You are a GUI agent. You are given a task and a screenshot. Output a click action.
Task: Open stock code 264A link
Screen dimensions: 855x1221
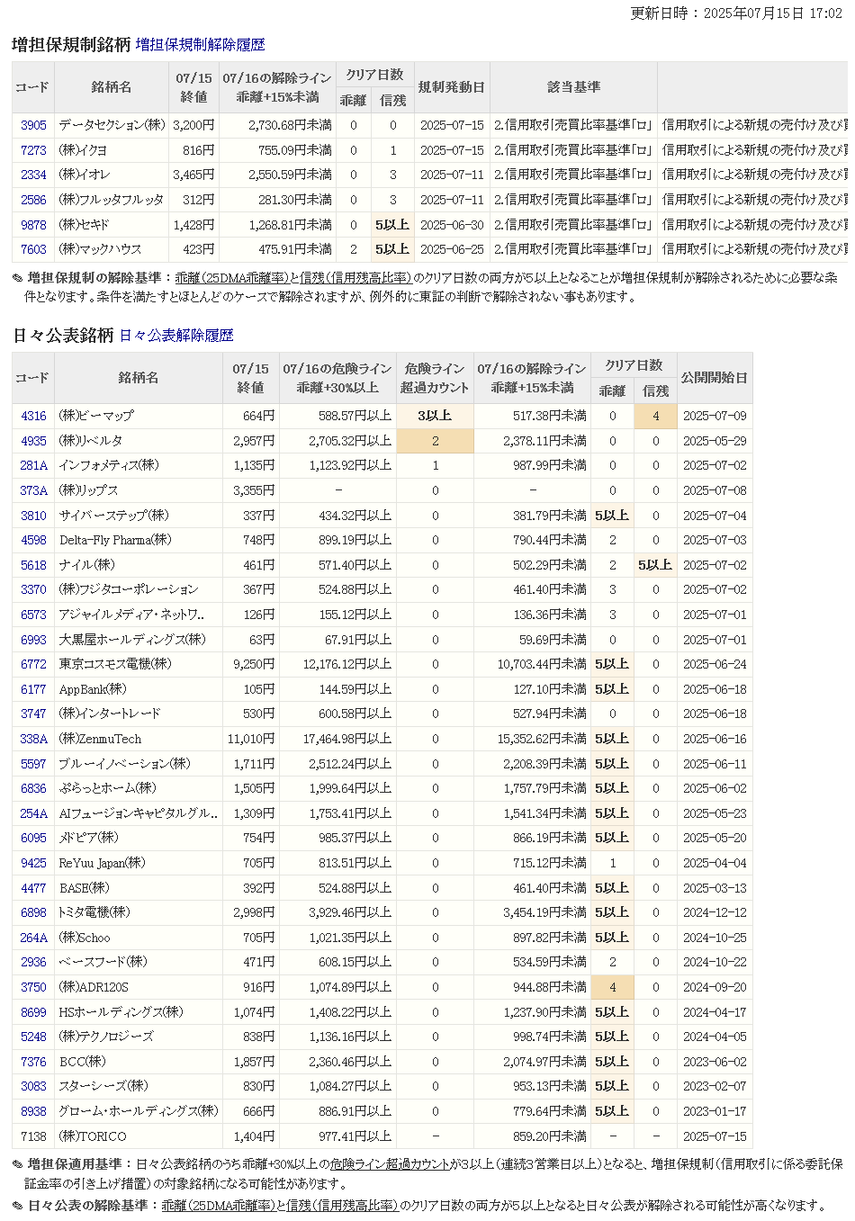coord(33,938)
